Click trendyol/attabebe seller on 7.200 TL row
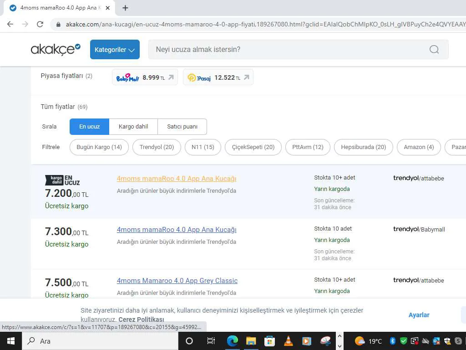 pyautogui.click(x=419, y=178)
